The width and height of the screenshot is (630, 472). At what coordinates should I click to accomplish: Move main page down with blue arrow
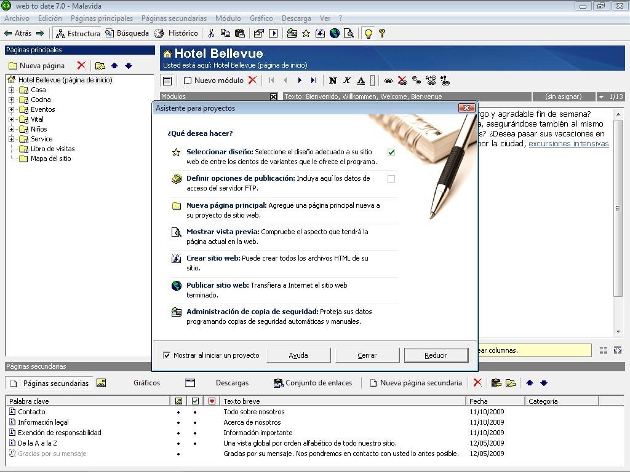tap(129, 66)
